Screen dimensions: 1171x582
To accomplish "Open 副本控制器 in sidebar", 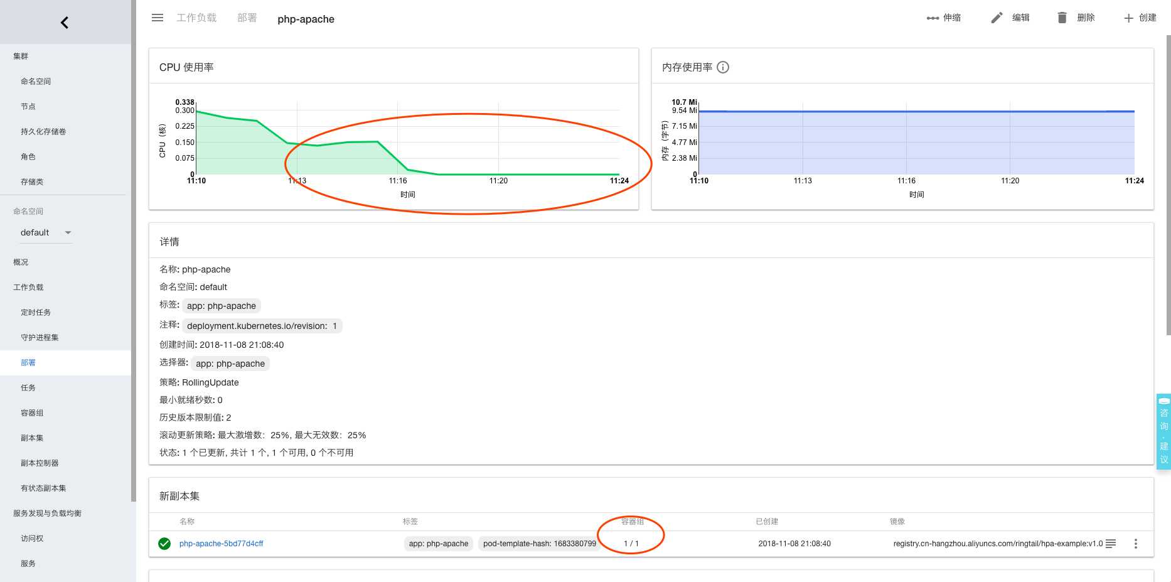I will 40,463.
